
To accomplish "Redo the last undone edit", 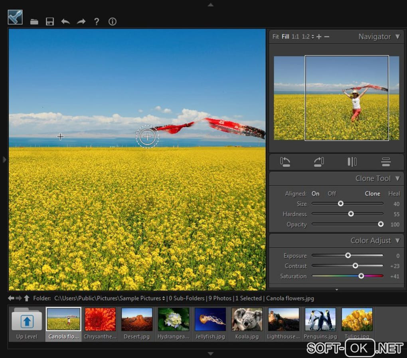I will pyautogui.click(x=81, y=22).
